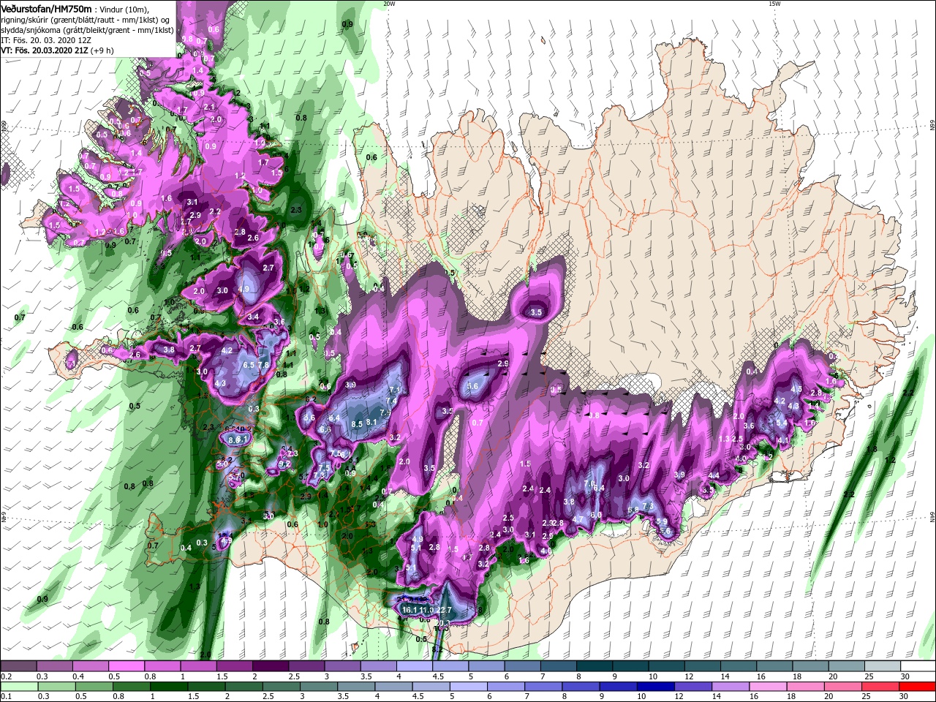Screen dimensions: 936x702
Task: Click the bottom legend swatch between 16 and 18
Action: click(x=768, y=687)
